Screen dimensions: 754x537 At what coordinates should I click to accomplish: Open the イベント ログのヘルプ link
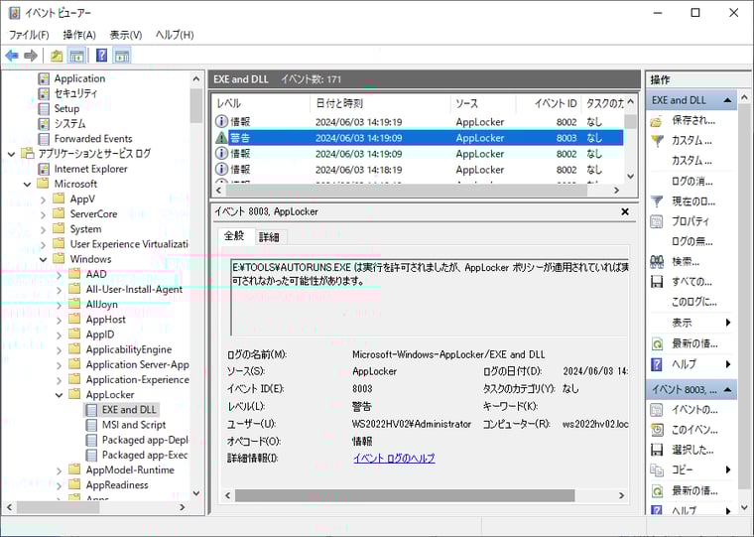[x=394, y=458]
